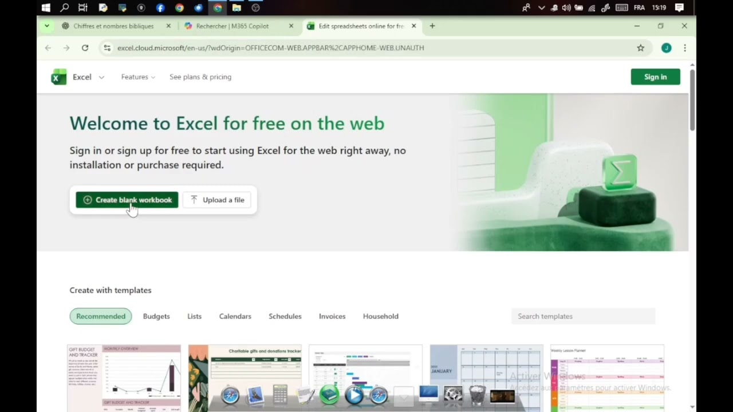This screenshot has width=733, height=412.
Task: Open Windows search magnifier in taskbar
Action: click(65, 8)
